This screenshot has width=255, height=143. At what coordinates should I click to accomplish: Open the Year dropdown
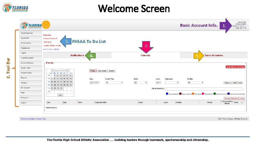pos(94,83)
